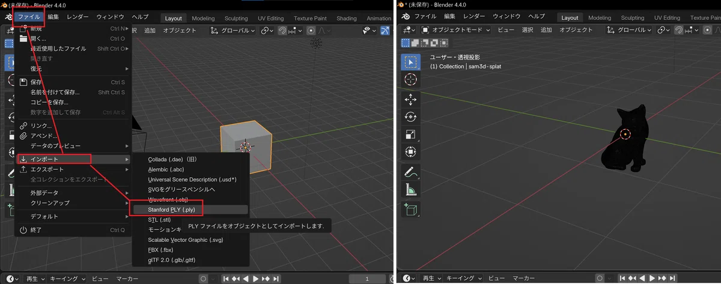
Task: Open マーカー menu in right timeline
Action: (x=524, y=279)
